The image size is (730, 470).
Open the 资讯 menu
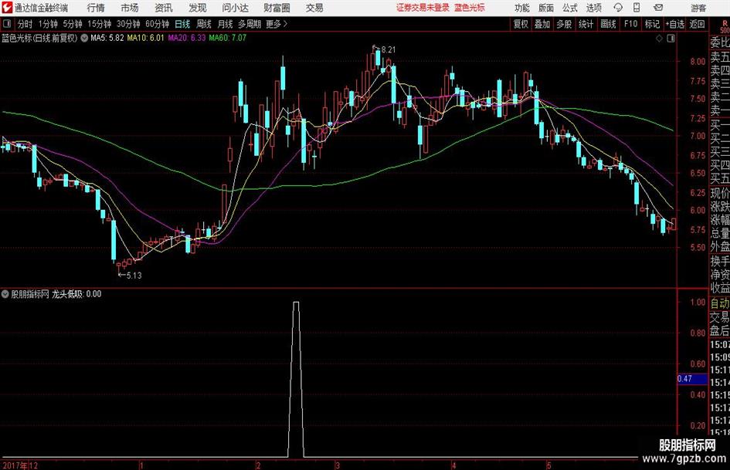pos(164,8)
